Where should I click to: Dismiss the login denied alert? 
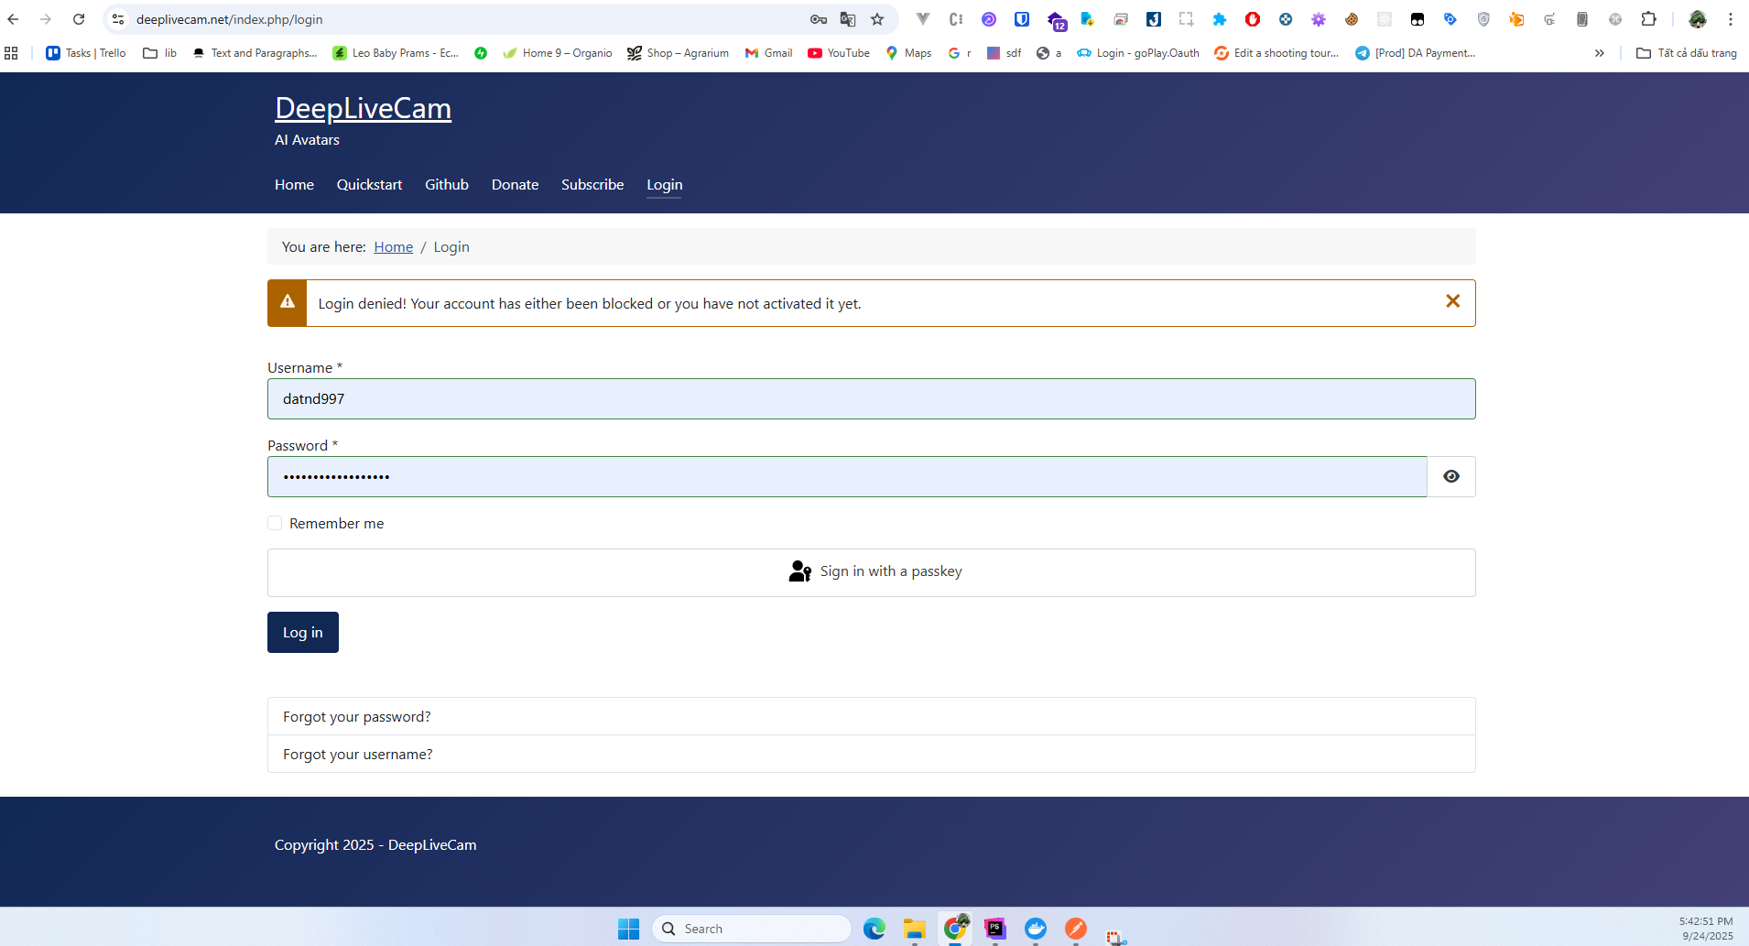(1452, 301)
